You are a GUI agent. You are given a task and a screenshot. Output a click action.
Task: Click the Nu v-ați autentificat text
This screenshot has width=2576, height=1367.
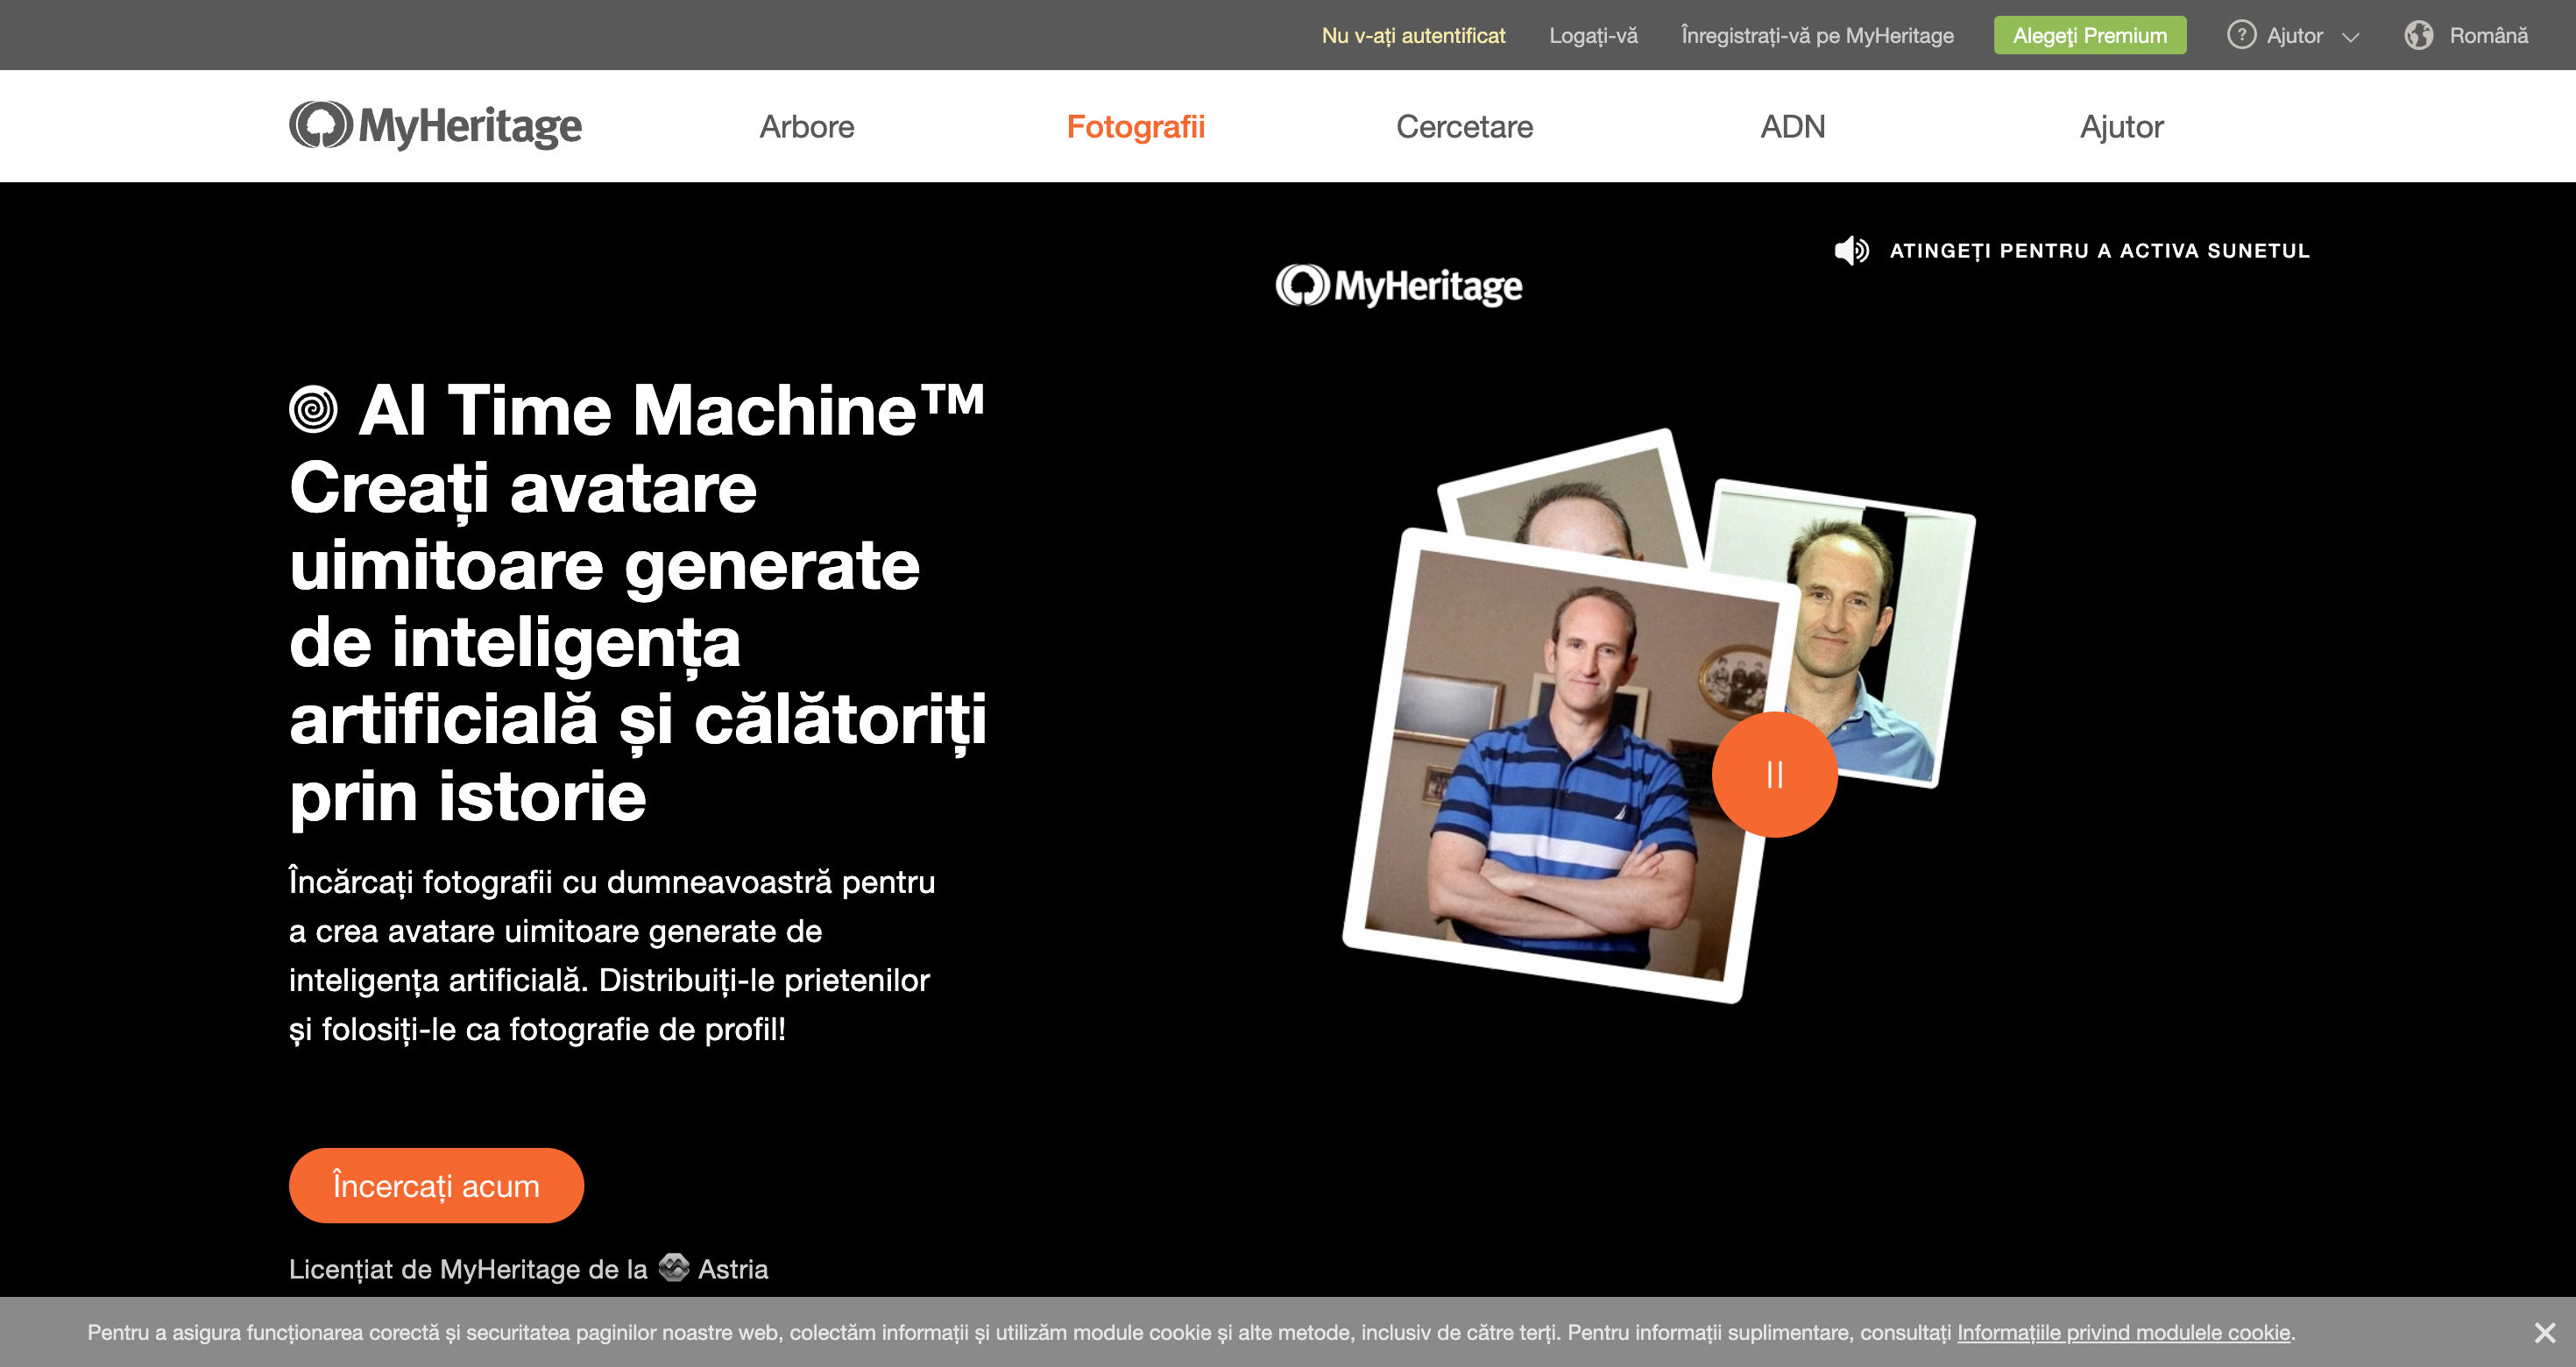pos(1412,35)
